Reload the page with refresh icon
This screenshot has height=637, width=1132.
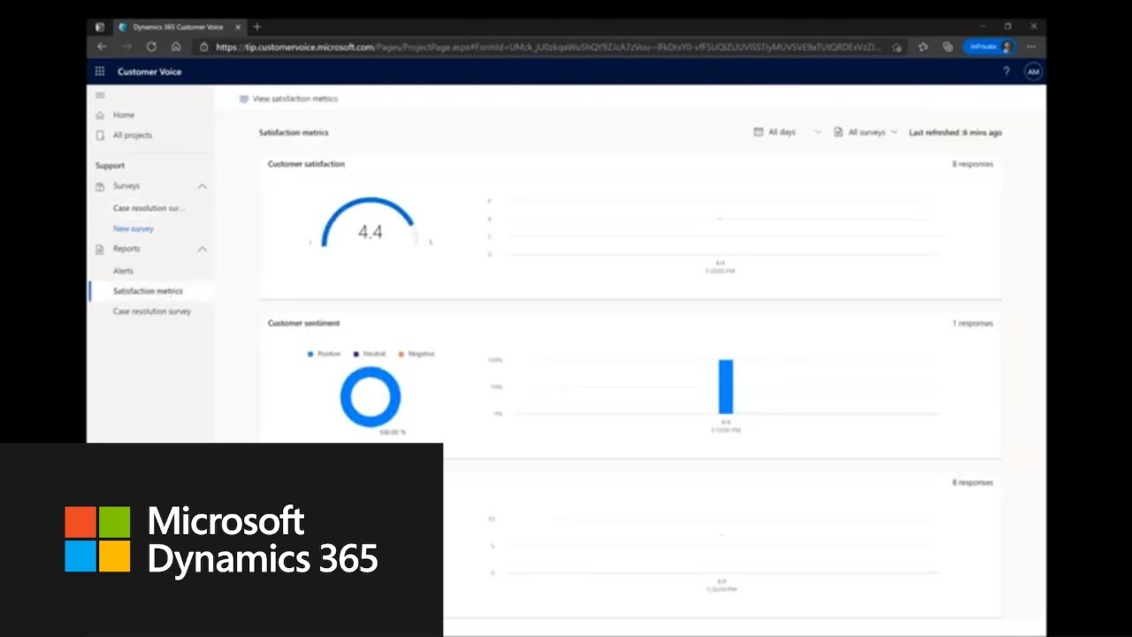151,47
